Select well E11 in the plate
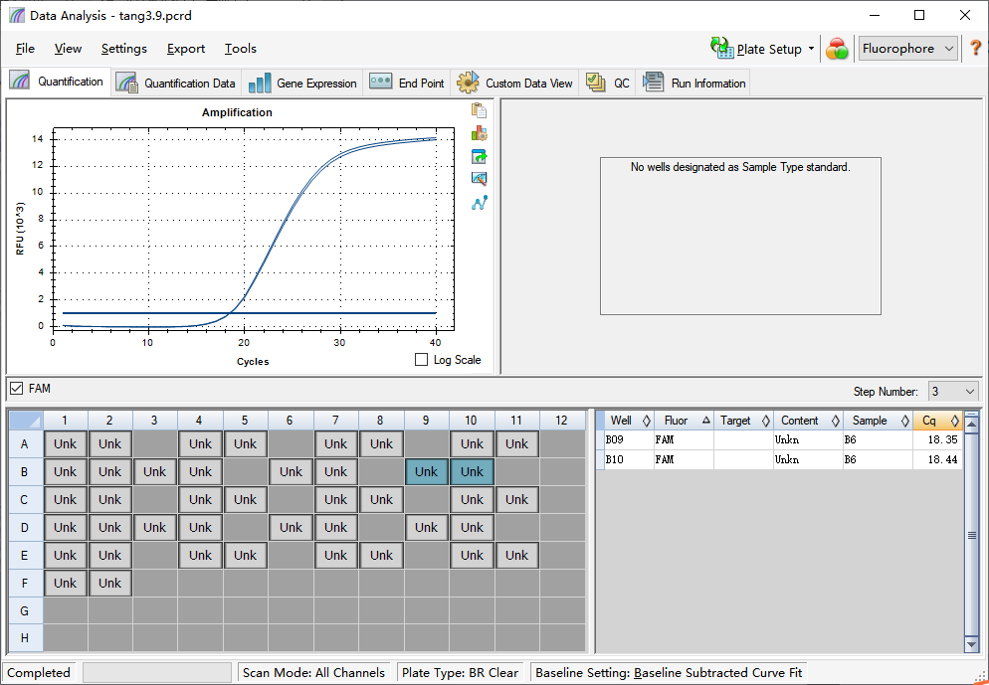Image resolution: width=989 pixels, height=685 pixels. coord(516,555)
